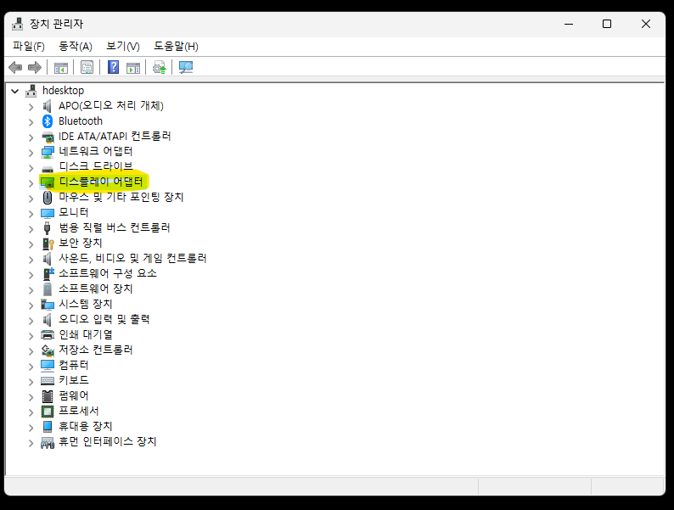
Task: Select the 소프트웨어 구성 요소 label
Action: [x=108, y=274]
